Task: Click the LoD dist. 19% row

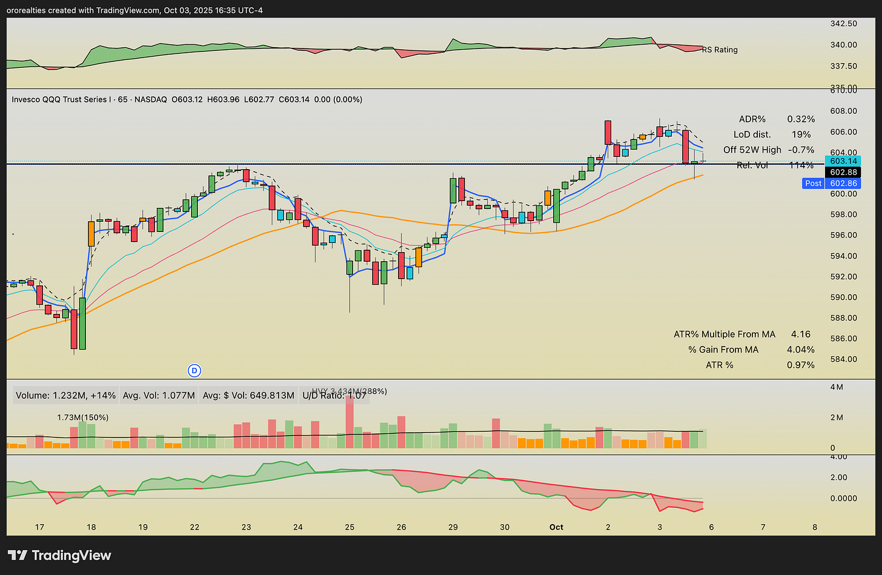Action: (x=772, y=135)
